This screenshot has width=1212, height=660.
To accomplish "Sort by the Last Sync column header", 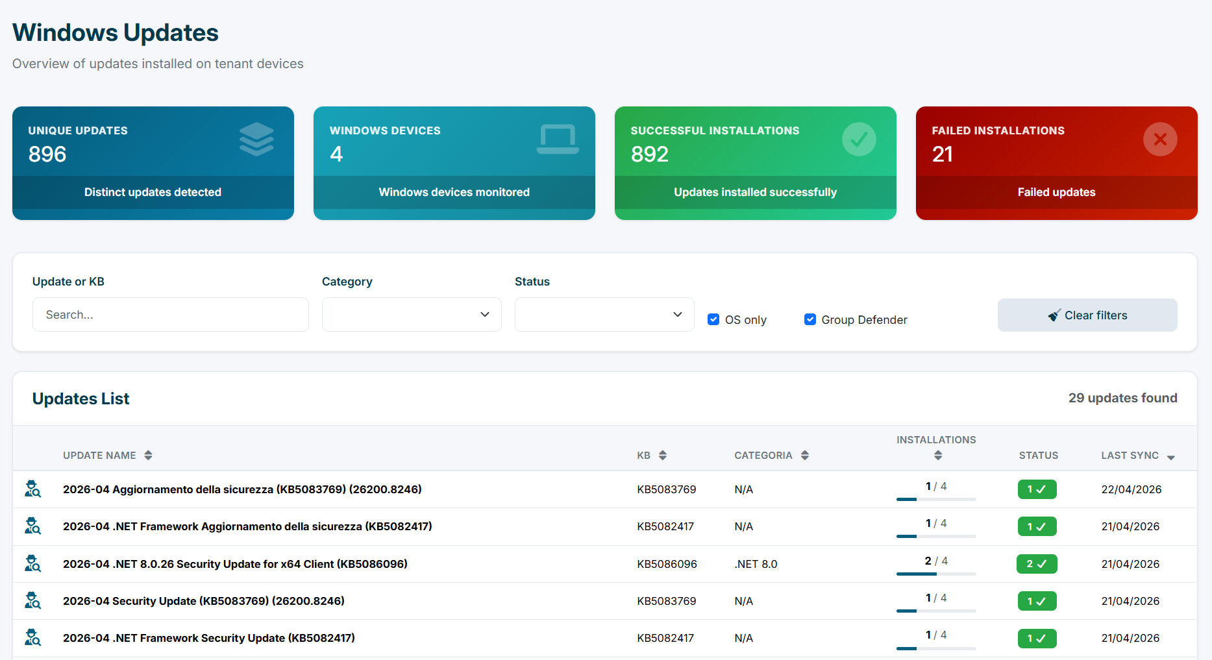I will pyautogui.click(x=1130, y=455).
